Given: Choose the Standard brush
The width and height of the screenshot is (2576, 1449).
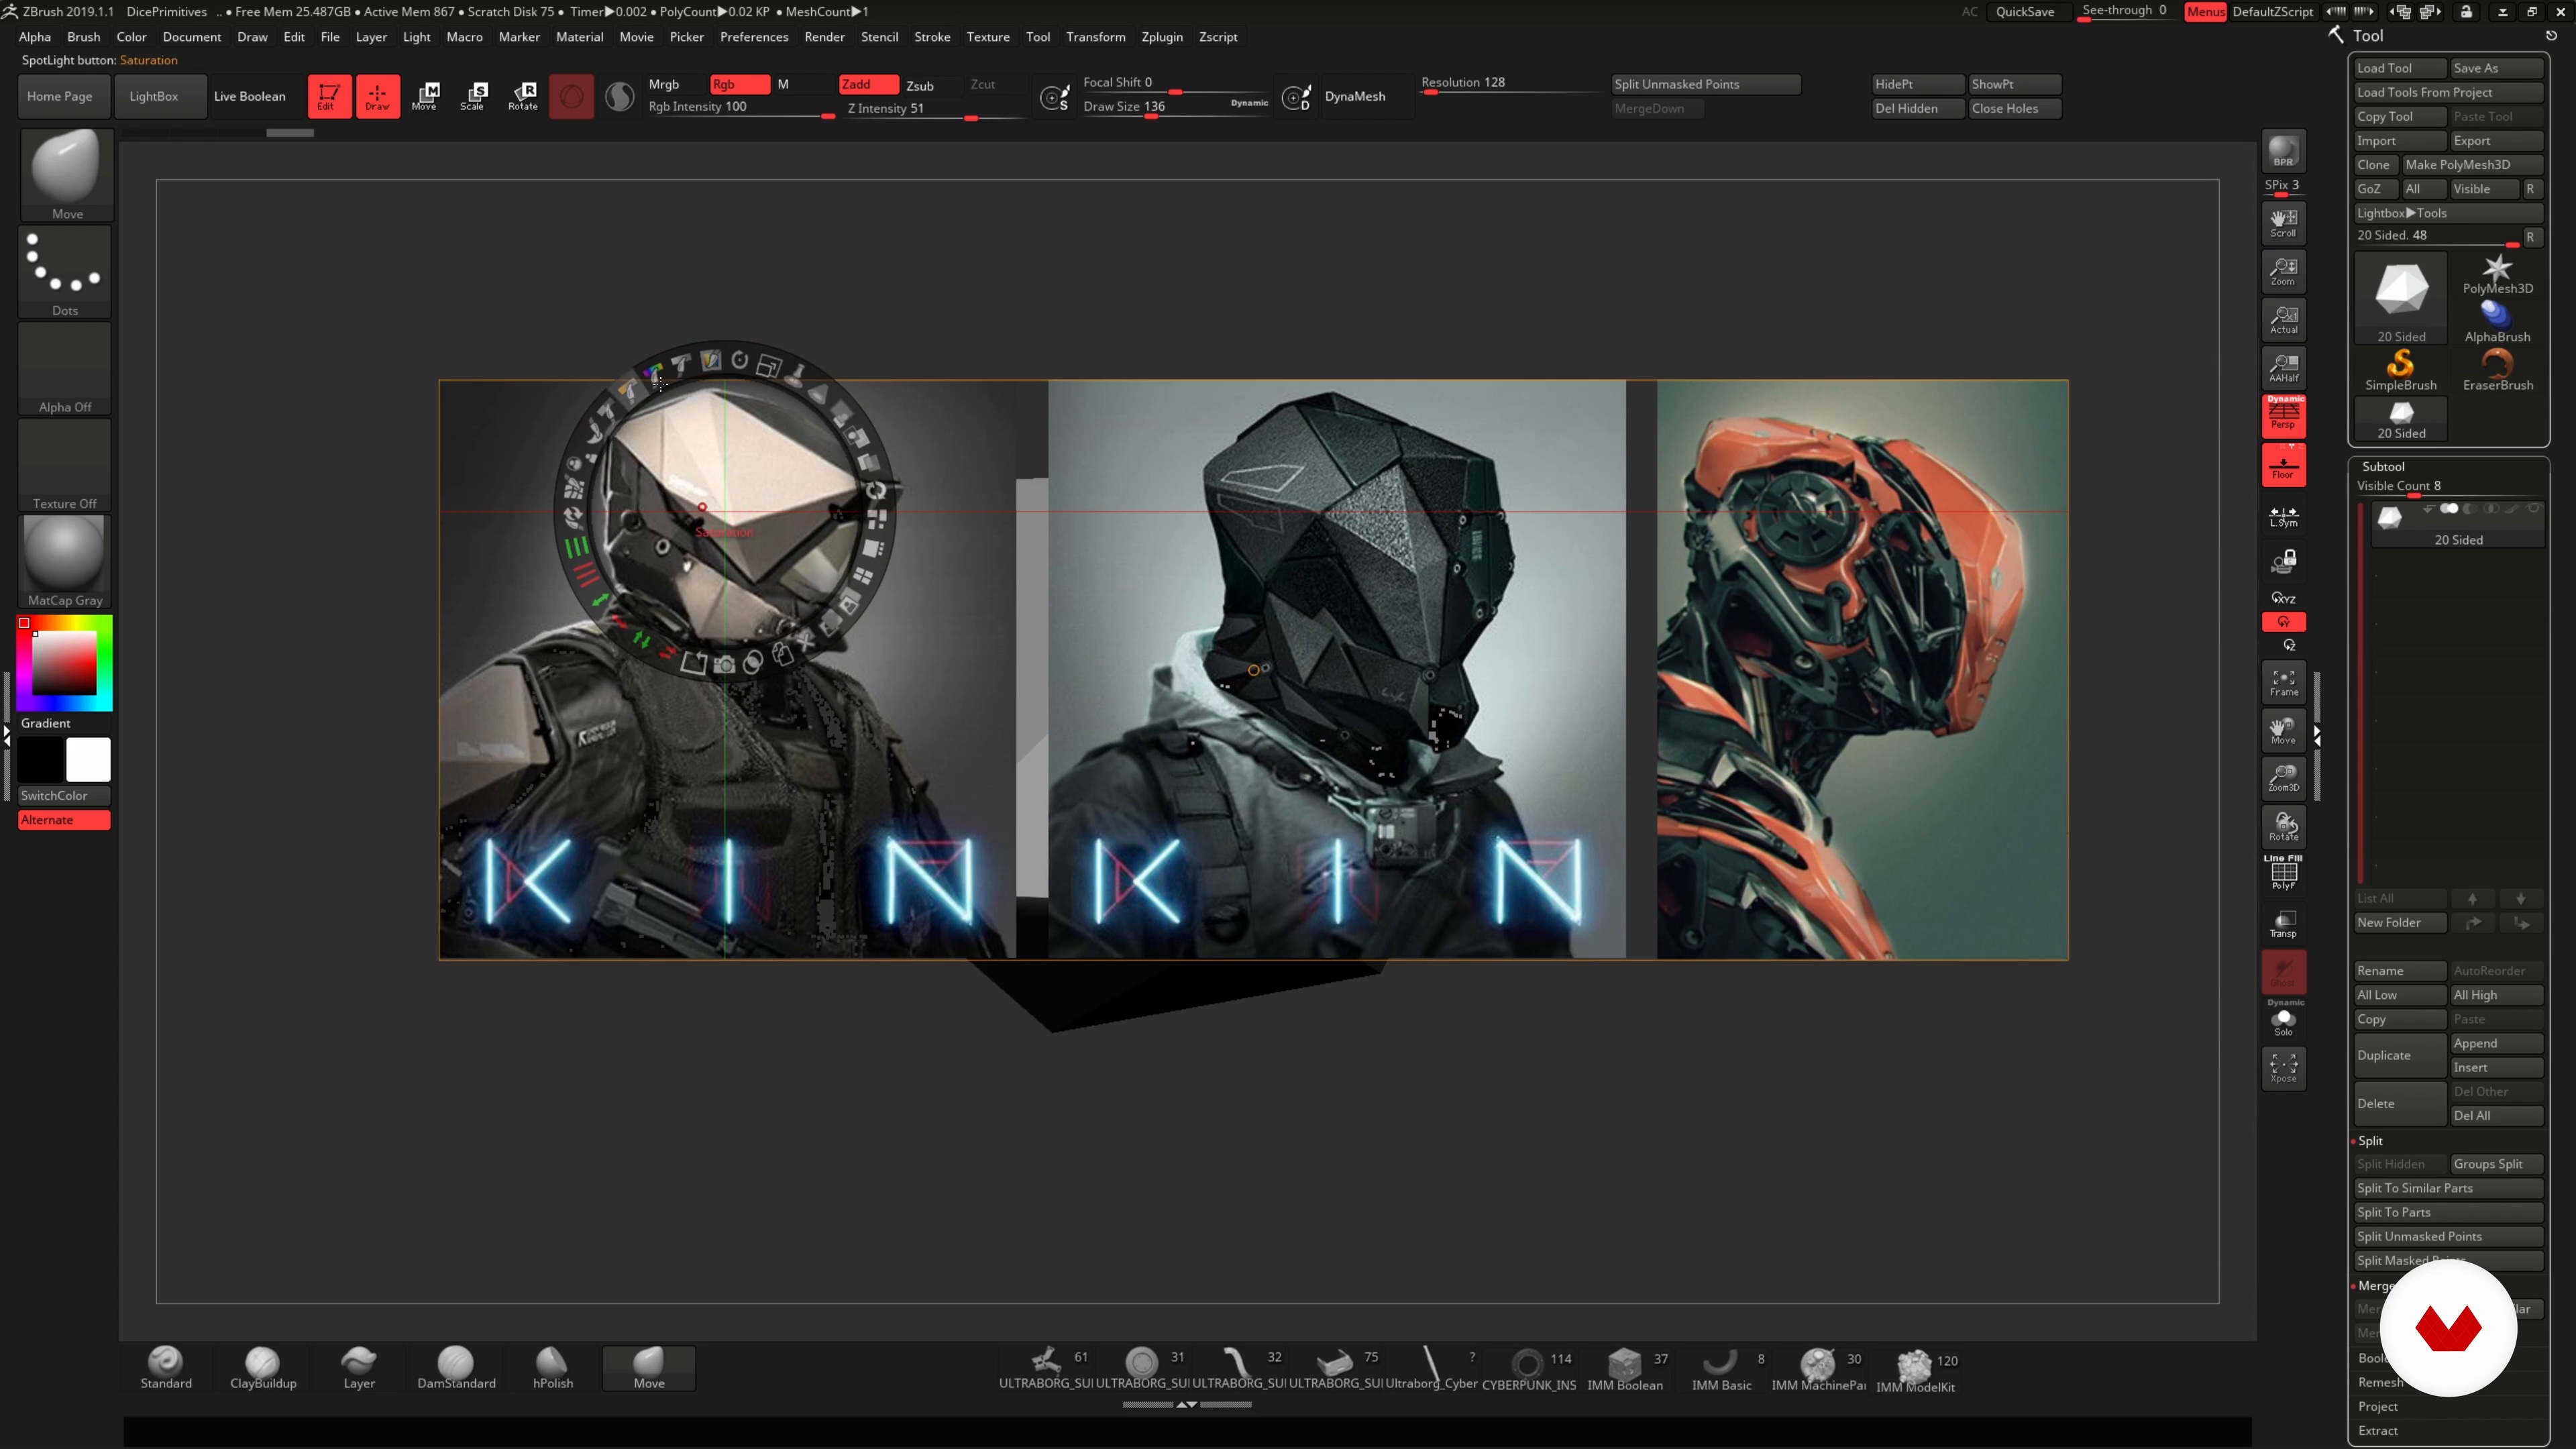Looking at the screenshot, I should (x=166, y=1368).
